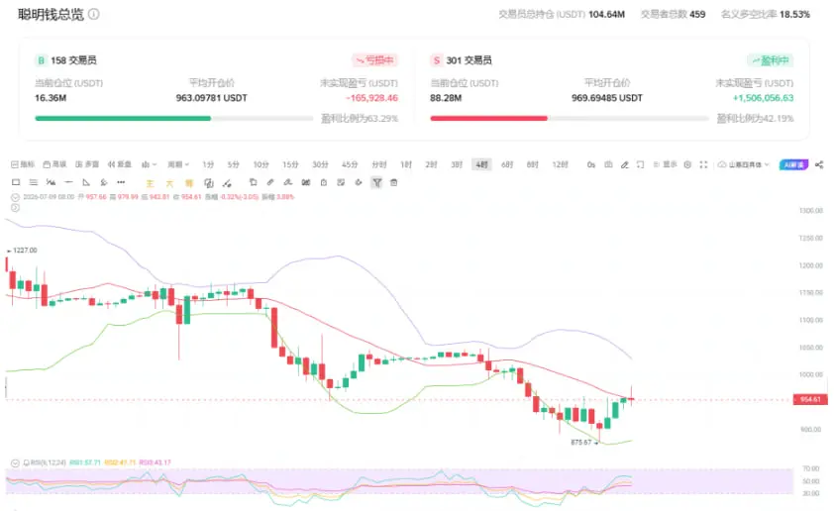The height and width of the screenshot is (511, 834).
Task: Select the 3时 timeframe
Action: [x=457, y=164]
